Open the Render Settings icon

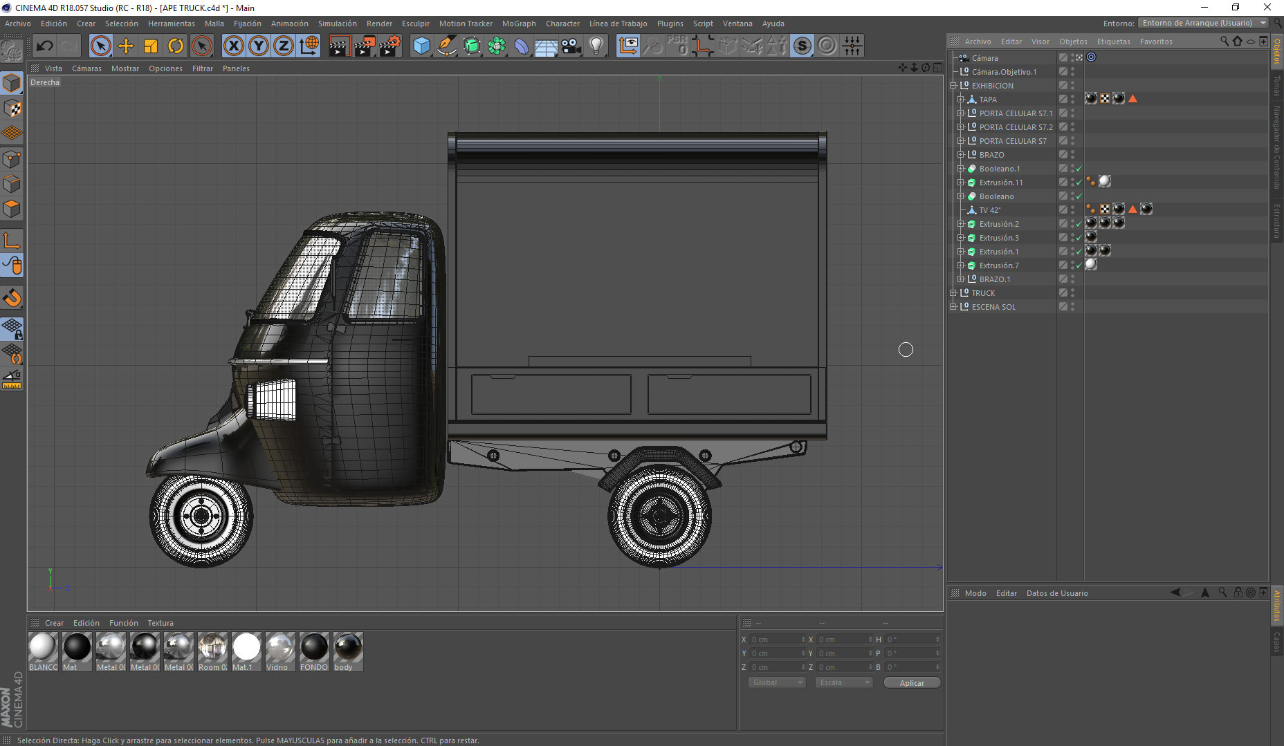coord(389,46)
